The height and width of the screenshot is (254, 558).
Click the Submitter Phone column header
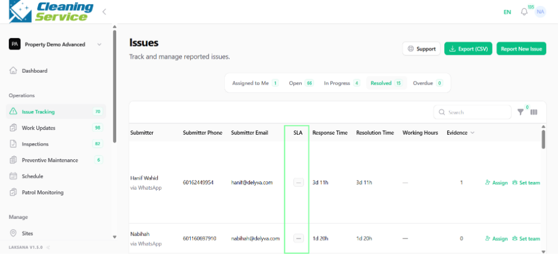tap(203, 133)
